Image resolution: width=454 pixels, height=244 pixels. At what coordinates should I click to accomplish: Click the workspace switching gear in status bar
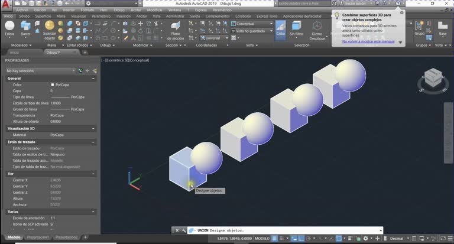coord(366,239)
